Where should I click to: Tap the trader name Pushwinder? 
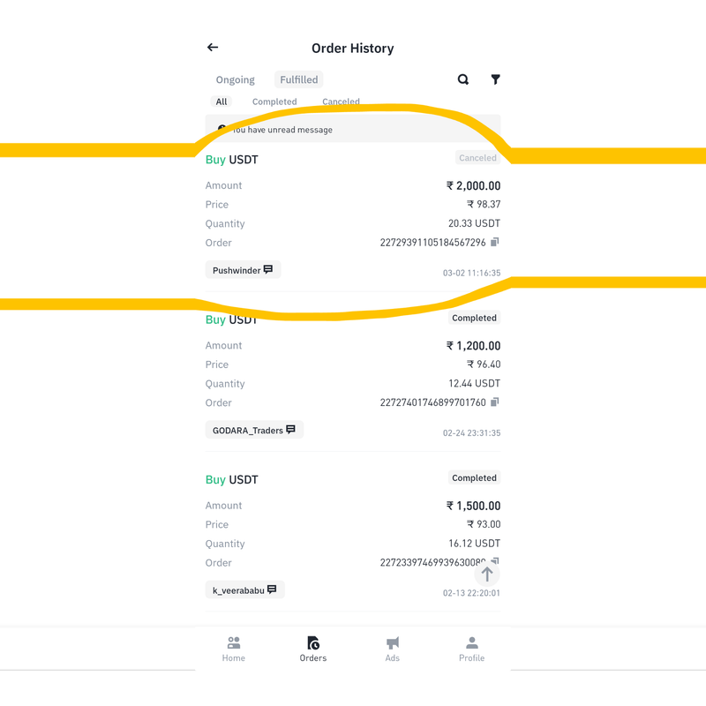237,269
